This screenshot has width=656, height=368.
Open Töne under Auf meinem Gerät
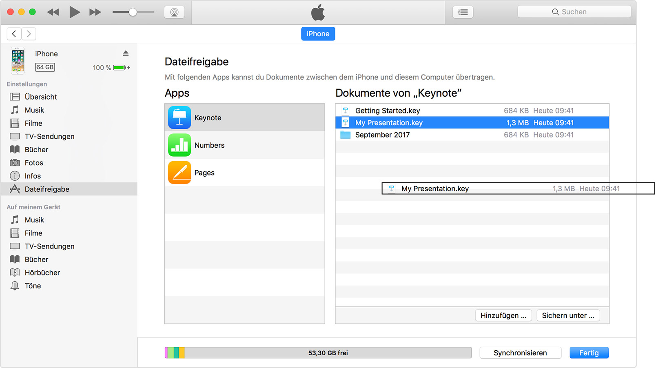pyautogui.click(x=32, y=286)
